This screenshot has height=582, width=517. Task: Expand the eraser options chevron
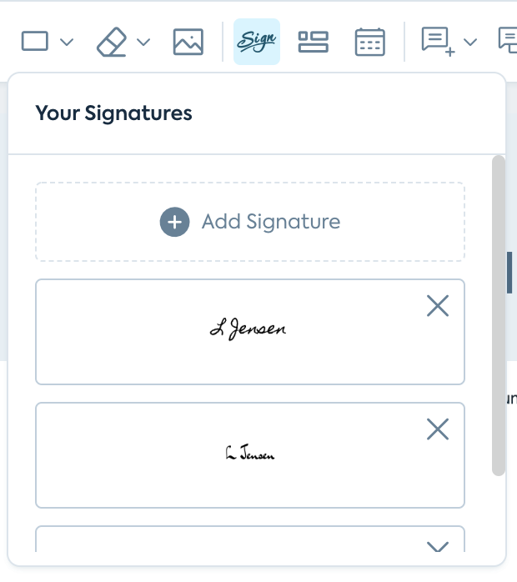coord(143,42)
